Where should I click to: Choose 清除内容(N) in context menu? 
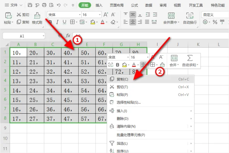coord(151,126)
